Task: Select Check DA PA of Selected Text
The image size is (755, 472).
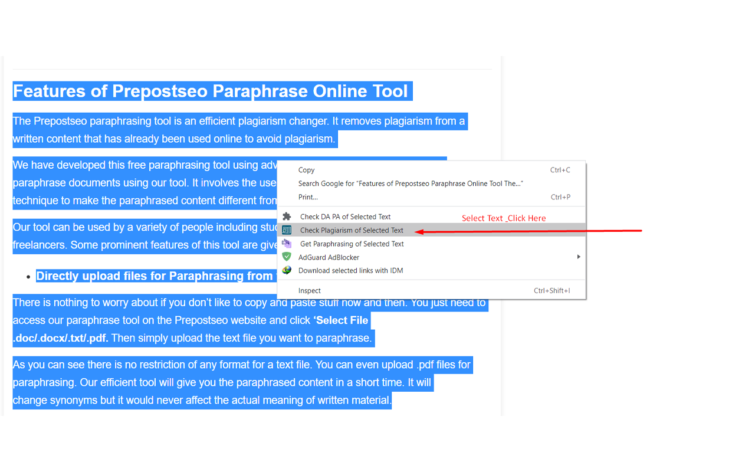Action: (x=432, y=217)
